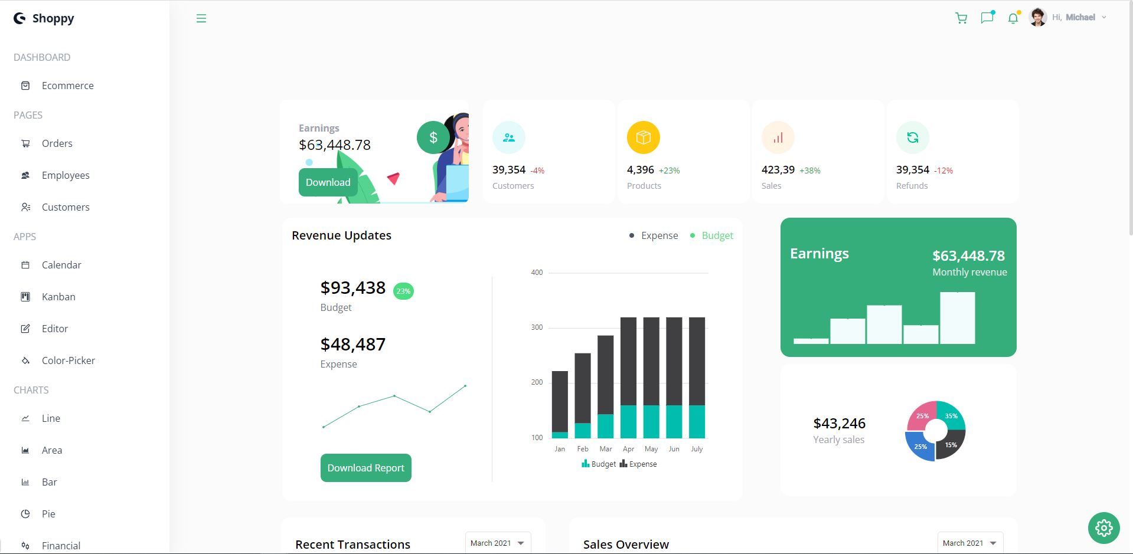Click the 39,354 Customers count
The height and width of the screenshot is (554, 1133).
point(509,170)
